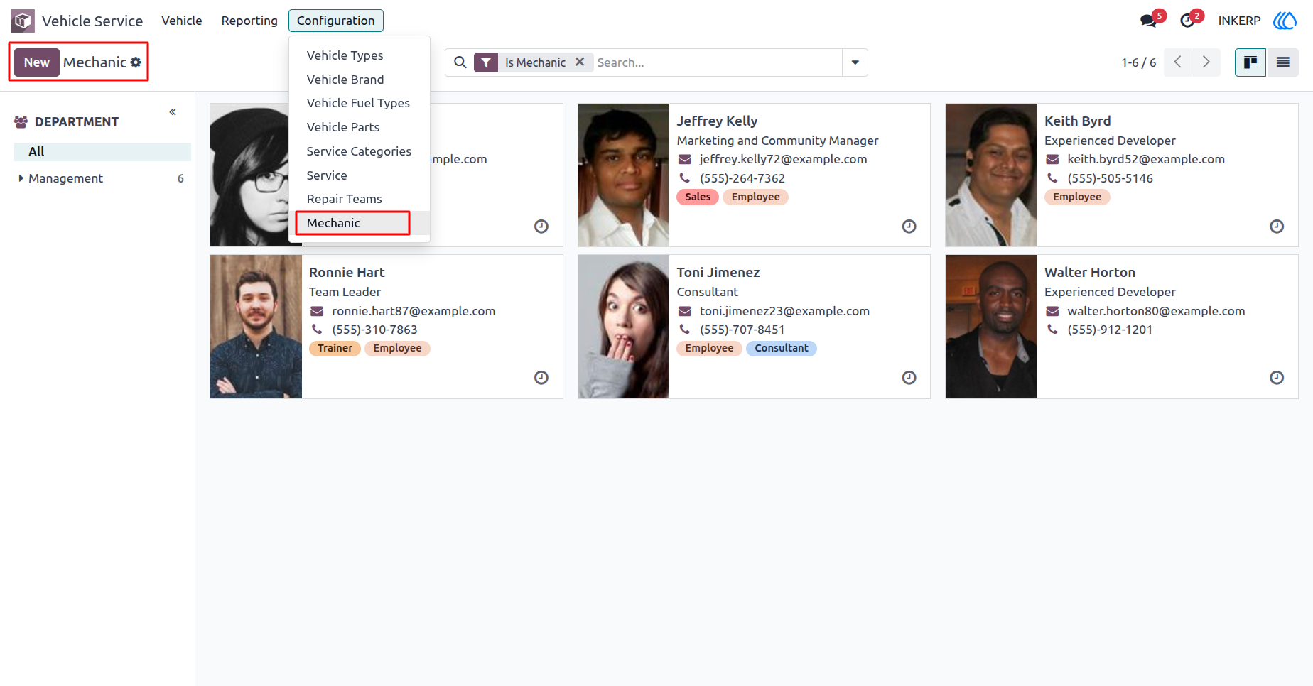Screen dimensions: 1313x686
Task: Expand the Management department
Action: click(x=21, y=178)
